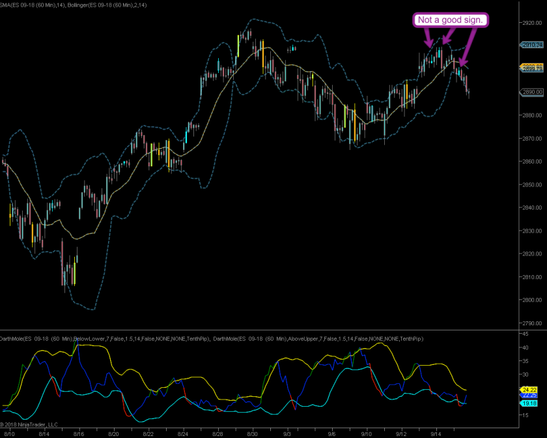This screenshot has height=438, width=547.
Task: Click the 2920.00 level on price axis
Action: [532, 23]
